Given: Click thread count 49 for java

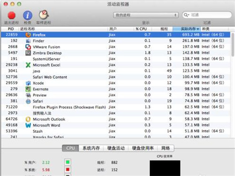Looking at the screenshot, I should [x=169, y=71].
